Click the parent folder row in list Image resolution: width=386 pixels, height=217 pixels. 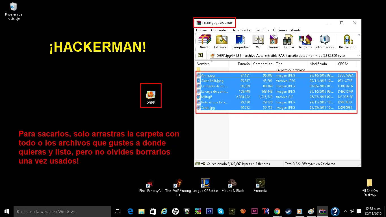tap(276, 70)
